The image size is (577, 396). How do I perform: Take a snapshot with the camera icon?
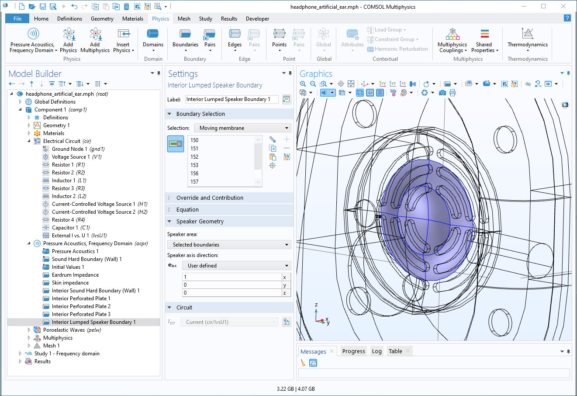coord(442,93)
